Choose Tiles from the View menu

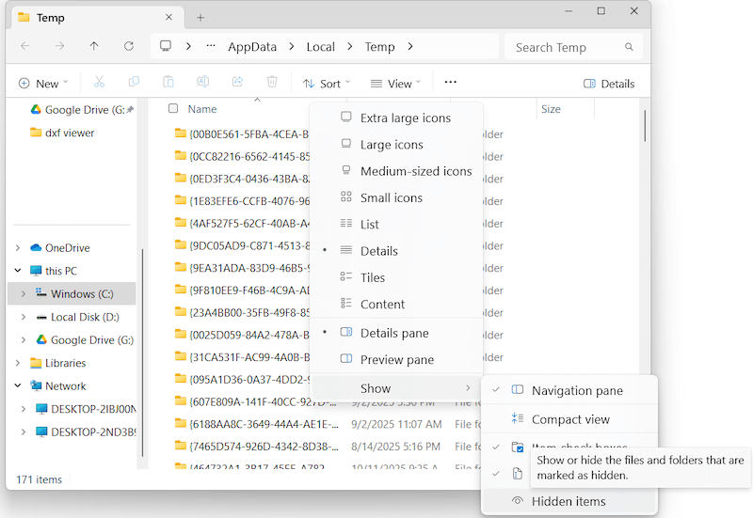tap(373, 277)
